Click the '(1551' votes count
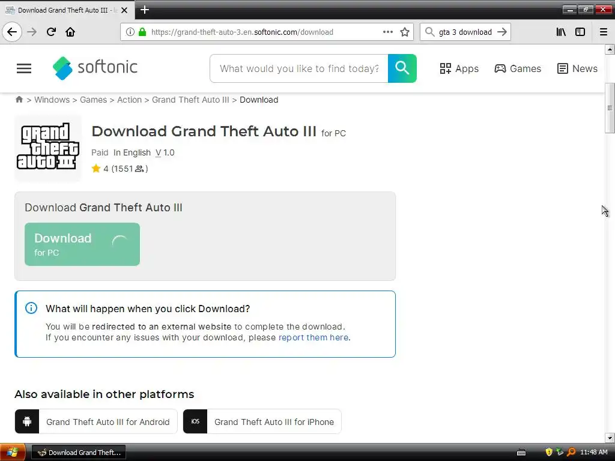This screenshot has height=461, width=615. pyautogui.click(x=122, y=169)
